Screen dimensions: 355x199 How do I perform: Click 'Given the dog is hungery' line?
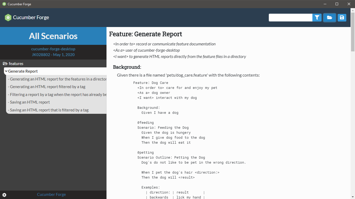[x=166, y=133]
